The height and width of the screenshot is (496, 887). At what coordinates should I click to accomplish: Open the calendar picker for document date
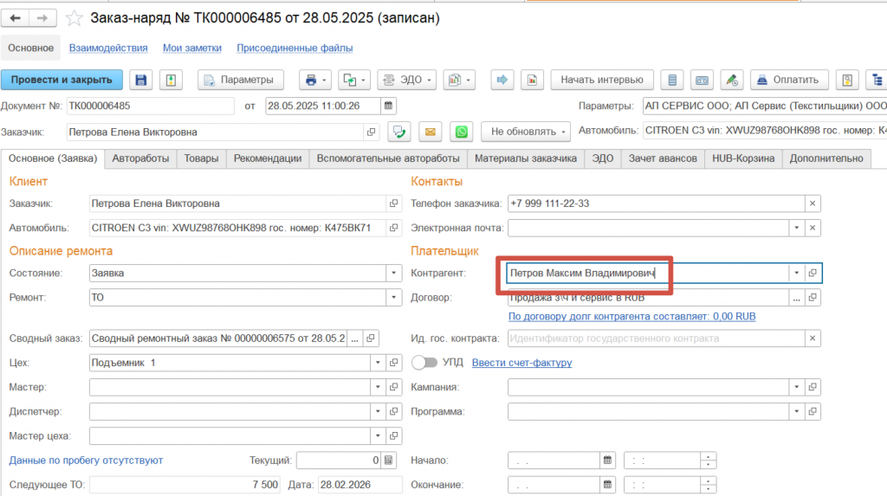point(390,106)
